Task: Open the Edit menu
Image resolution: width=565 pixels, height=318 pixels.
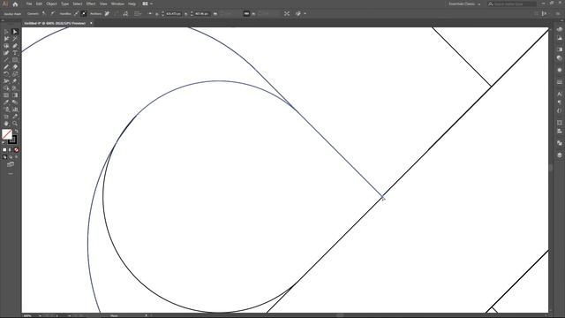Action: tap(39, 4)
